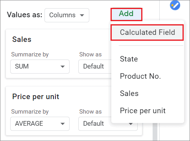Open the blue Tasks checkmark icon
Screen dimensions: 190x141
(175, 5)
